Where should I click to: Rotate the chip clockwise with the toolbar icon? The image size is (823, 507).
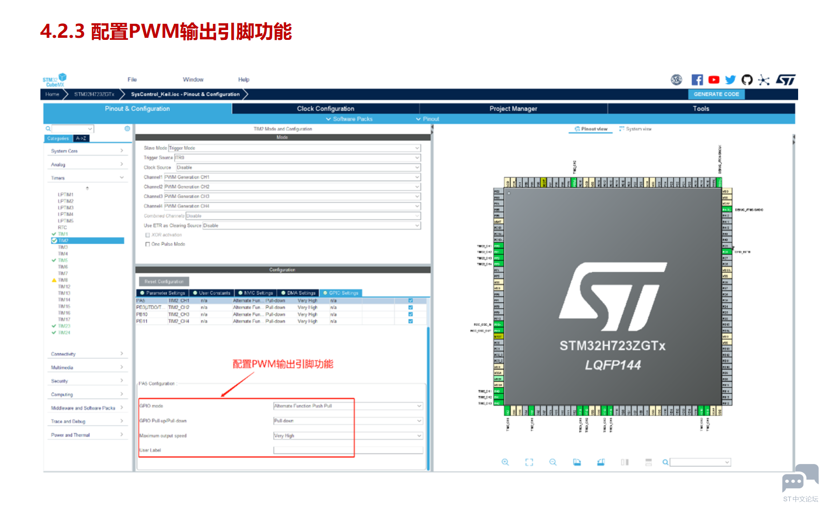point(577,462)
